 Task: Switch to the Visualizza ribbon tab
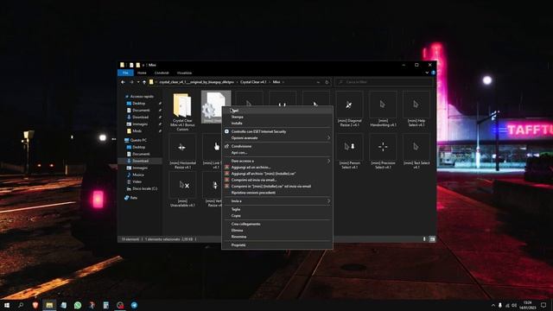[x=184, y=73]
